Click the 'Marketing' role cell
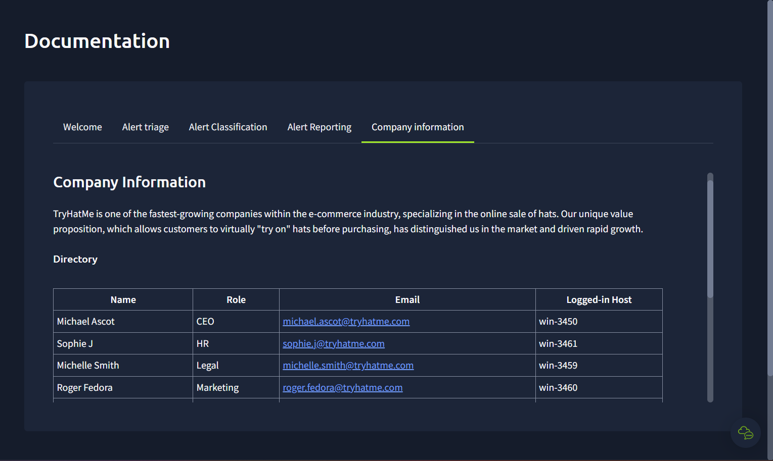This screenshot has width=773, height=461. [x=236, y=388]
